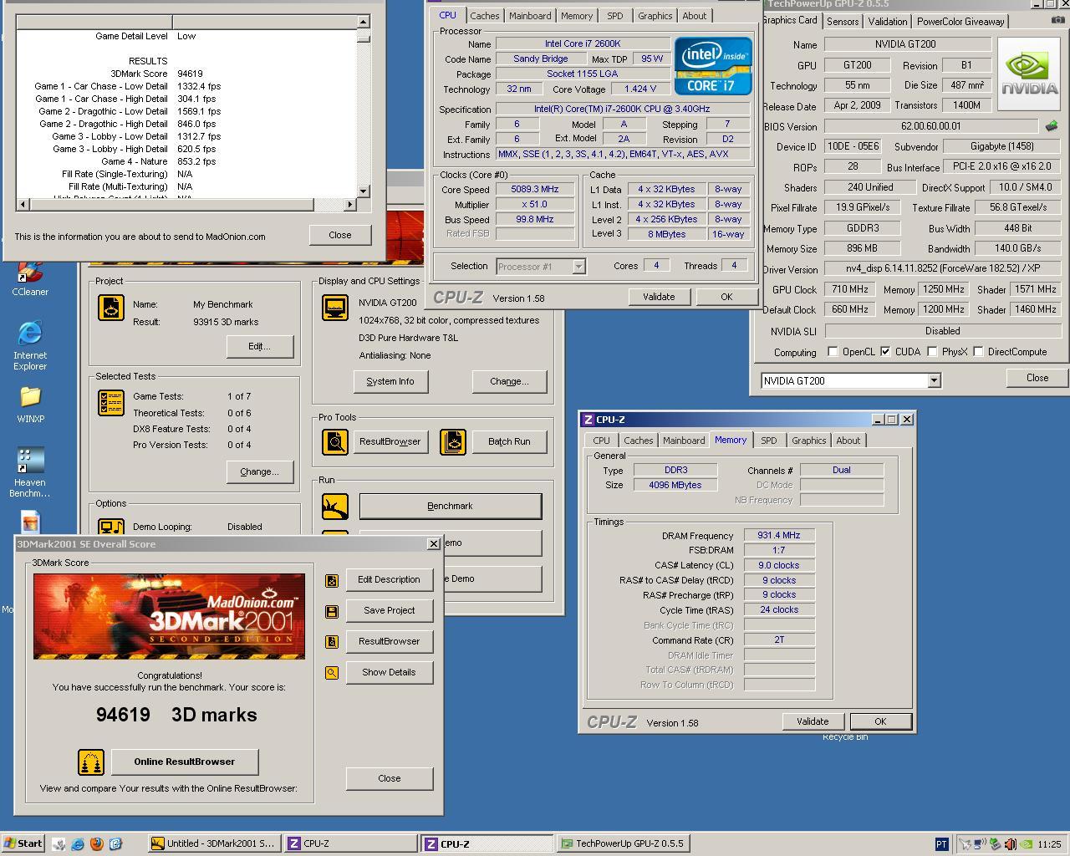Click OK in the top CPU-Z window
This screenshot has height=856, width=1070.
pos(726,297)
